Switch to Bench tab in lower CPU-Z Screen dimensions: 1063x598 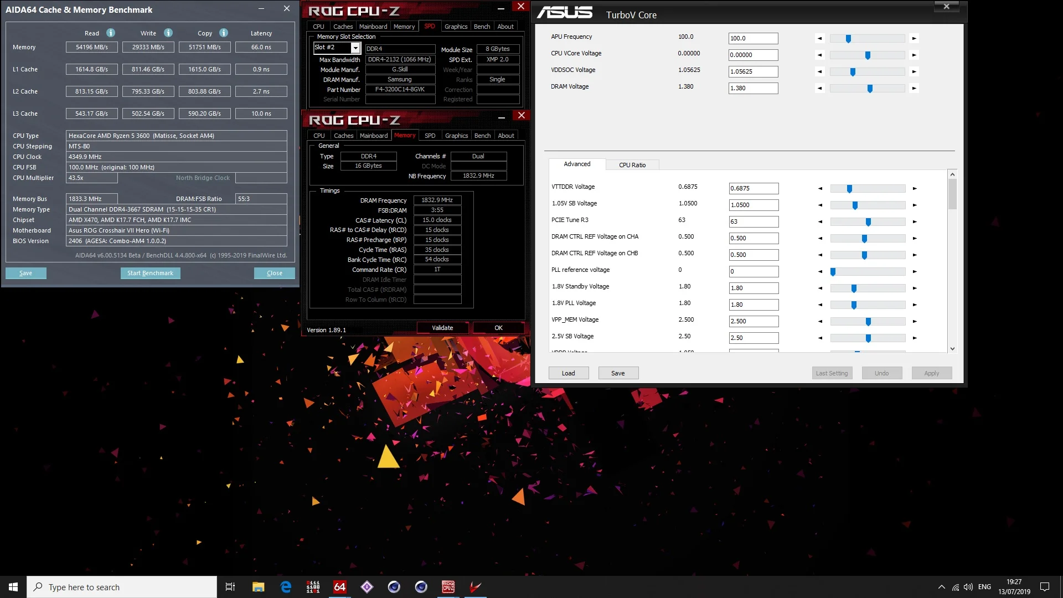[x=482, y=136]
